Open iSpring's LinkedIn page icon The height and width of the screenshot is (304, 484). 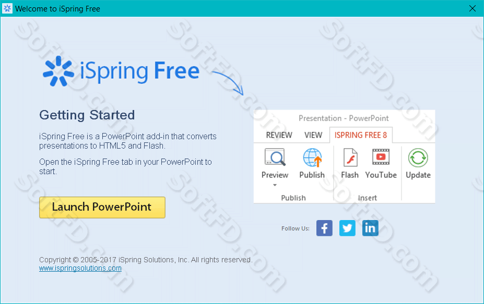370,228
